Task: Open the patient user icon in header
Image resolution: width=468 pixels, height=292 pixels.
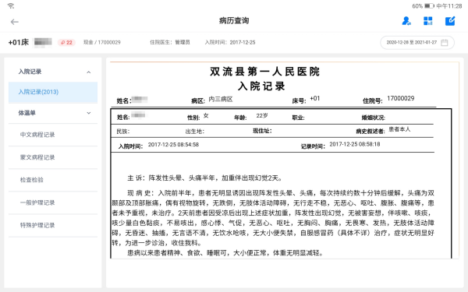Action: click(406, 21)
